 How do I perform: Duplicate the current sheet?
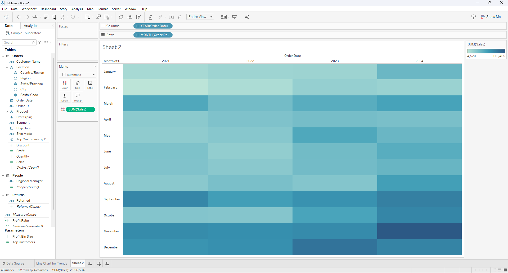98,17
